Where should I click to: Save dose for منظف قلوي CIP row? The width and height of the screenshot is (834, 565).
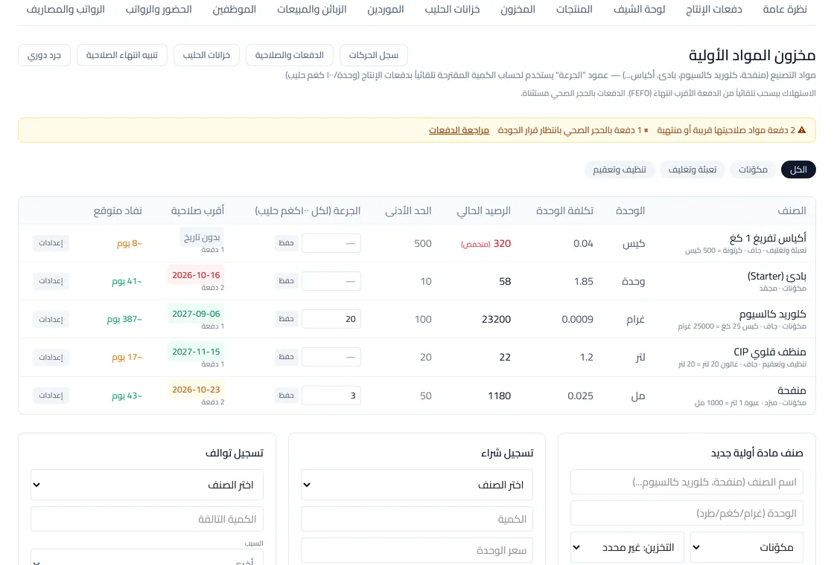[286, 357]
